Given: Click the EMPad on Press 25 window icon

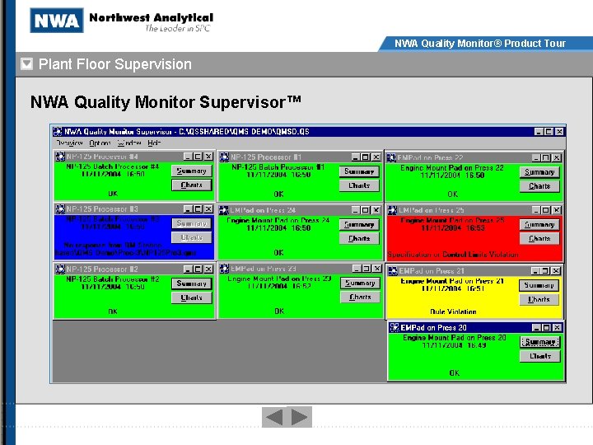Looking at the screenshot, I should pos(393,210).
